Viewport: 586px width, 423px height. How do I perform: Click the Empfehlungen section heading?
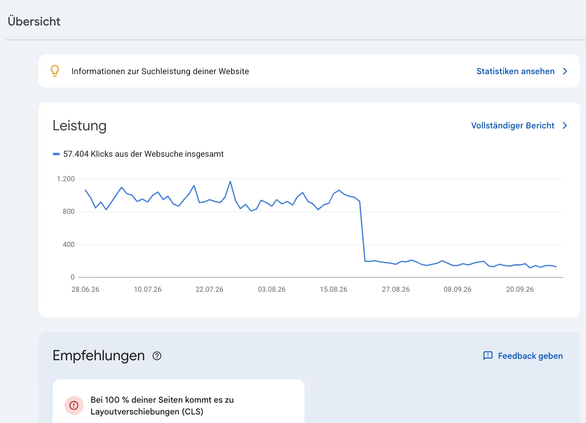pyautogui.click(x=99, y=355)
